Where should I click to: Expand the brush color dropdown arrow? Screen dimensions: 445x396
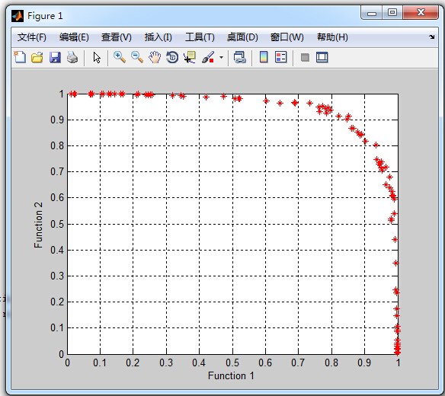pos(222,57)
